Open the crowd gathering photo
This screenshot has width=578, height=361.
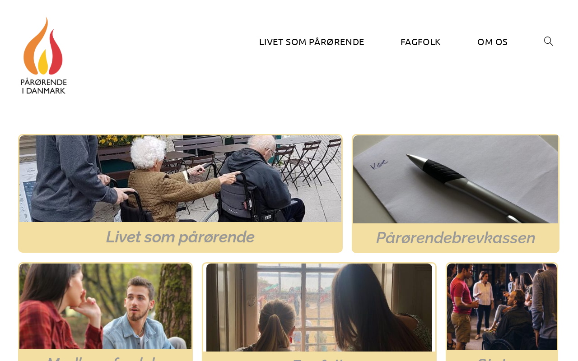[x=502, y=307]
